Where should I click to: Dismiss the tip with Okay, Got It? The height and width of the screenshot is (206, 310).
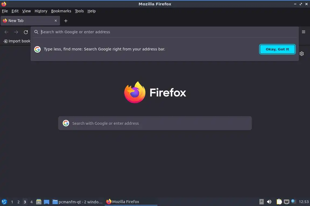277,49
